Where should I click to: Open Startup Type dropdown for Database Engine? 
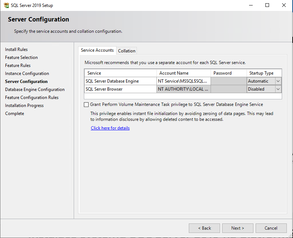[x=278, y=81]
